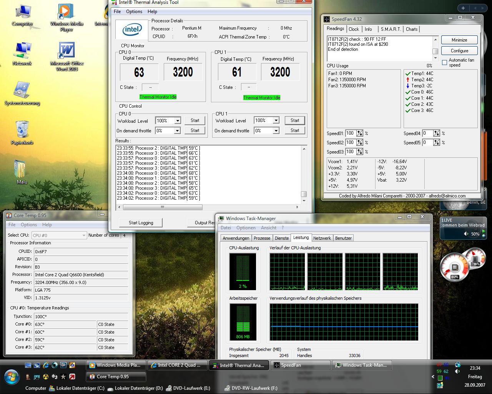Viewport: 492px width, 394px height.
Task: Click Switch between windows quick launch icon
Action: point(37,365)
